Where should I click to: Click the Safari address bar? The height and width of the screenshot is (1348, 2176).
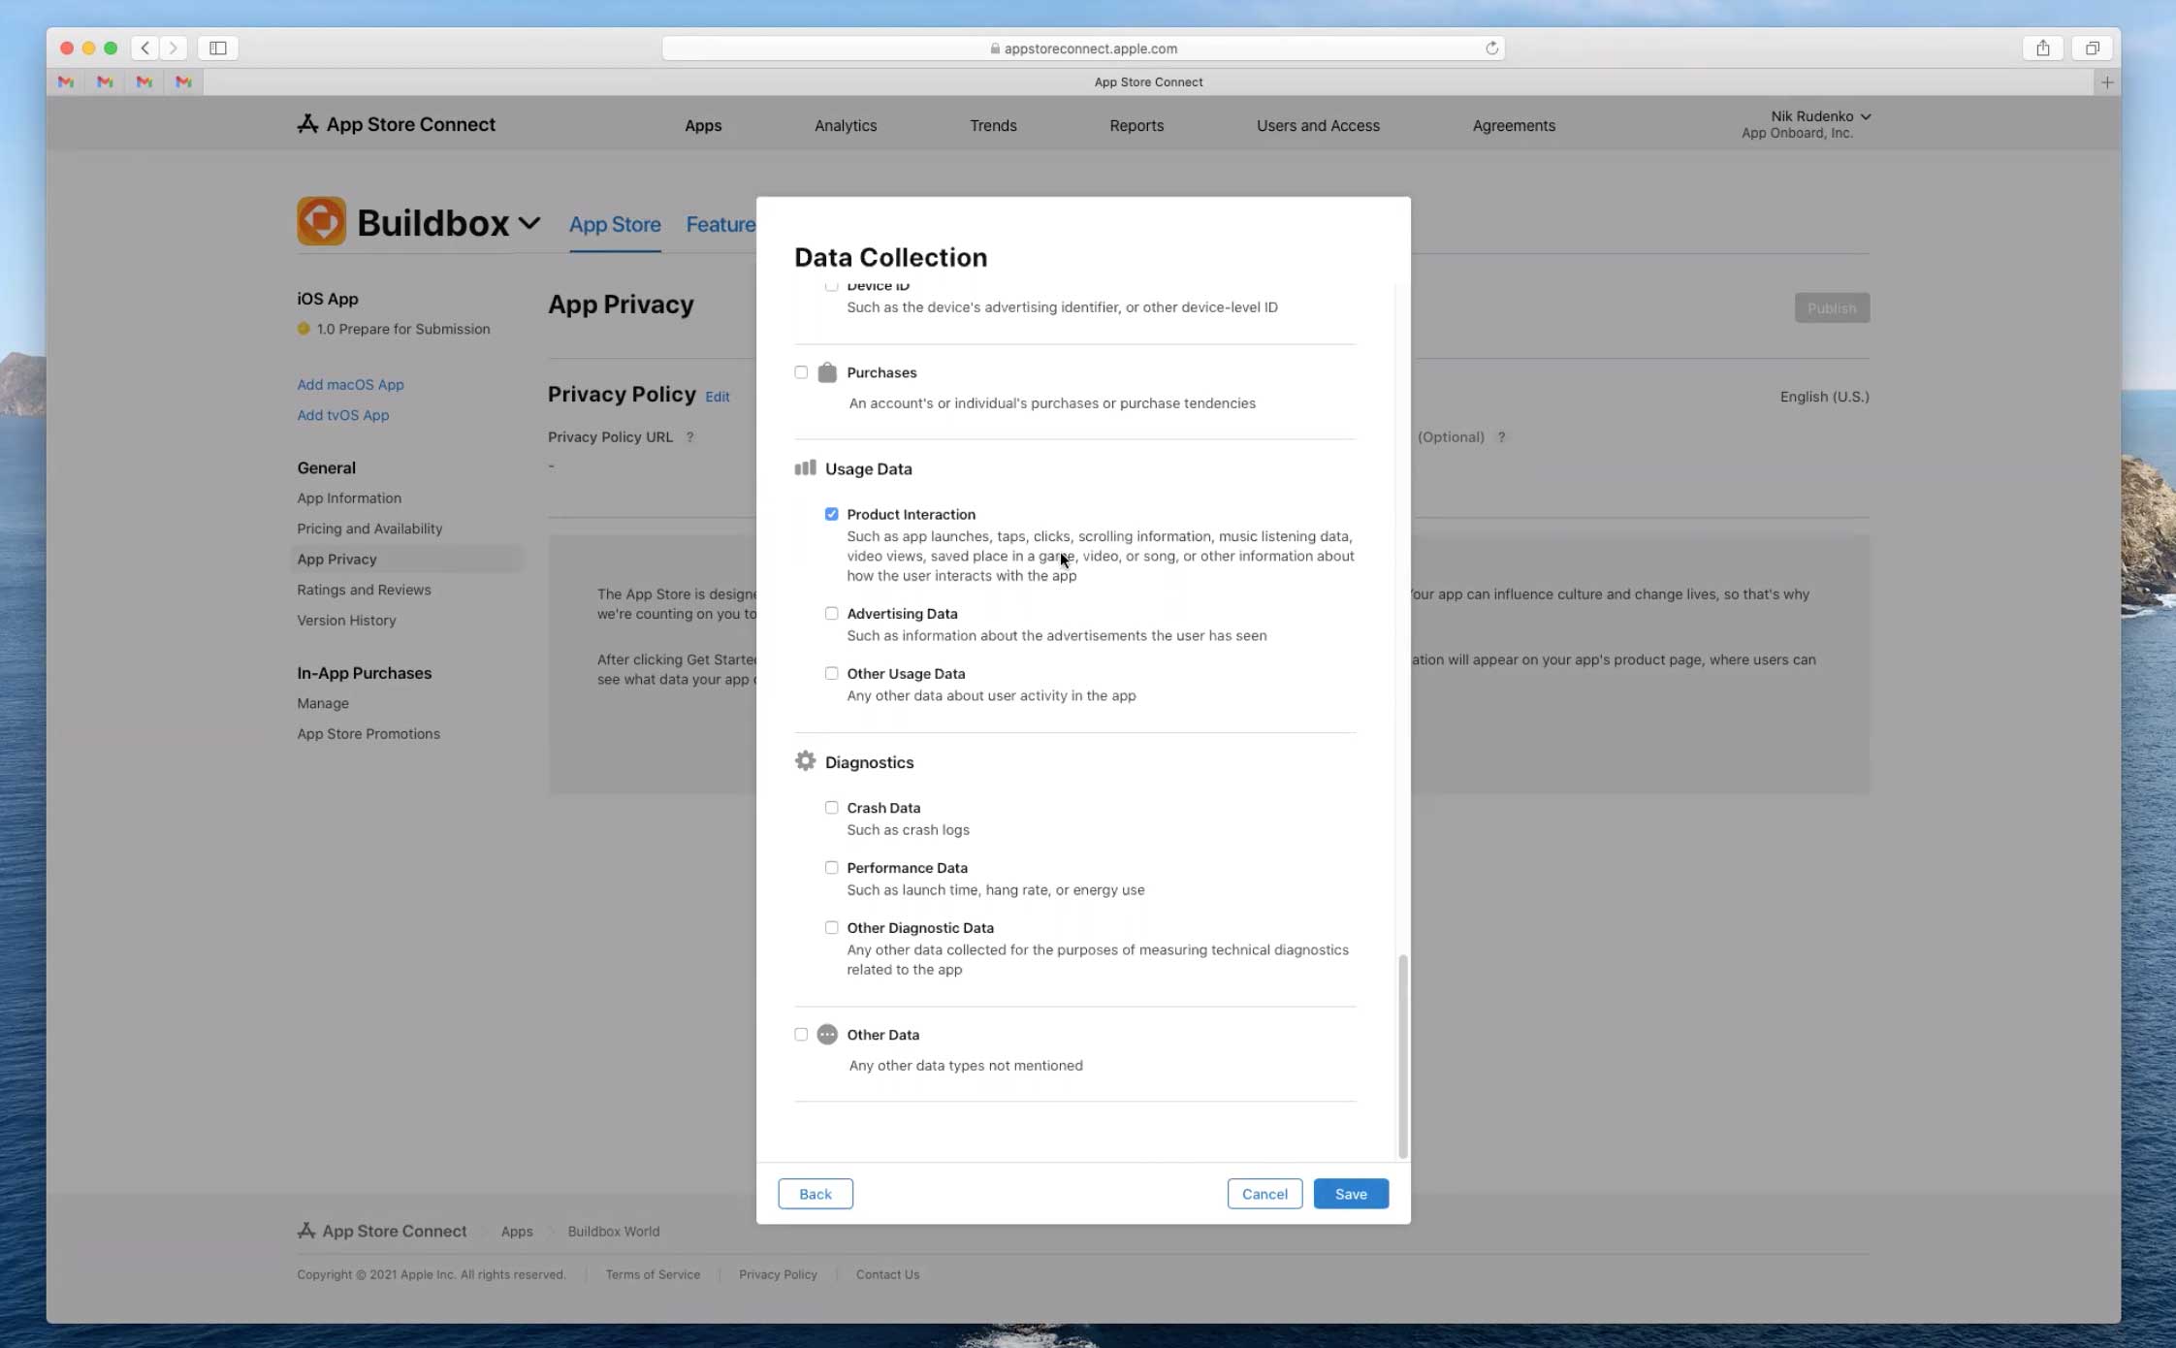coord(1082,48)
